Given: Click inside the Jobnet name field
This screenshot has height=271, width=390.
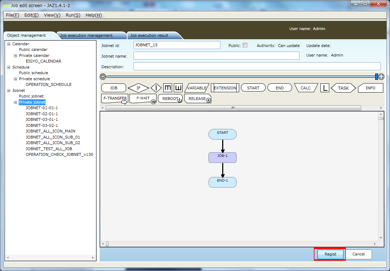Looking at the screenshot, I should point(217,55).
